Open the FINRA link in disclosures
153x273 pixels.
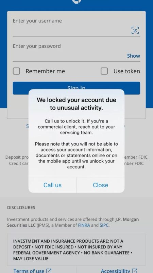(x=84, y=225)
